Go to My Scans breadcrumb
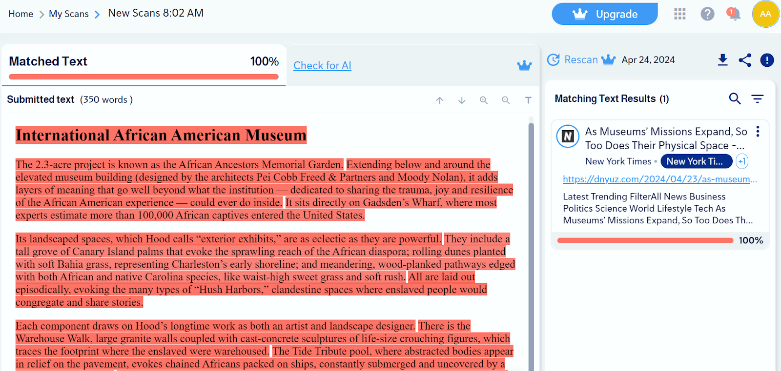Image resolution: width=781 pixels, height=371 pixels. click(x=69, y=14)
